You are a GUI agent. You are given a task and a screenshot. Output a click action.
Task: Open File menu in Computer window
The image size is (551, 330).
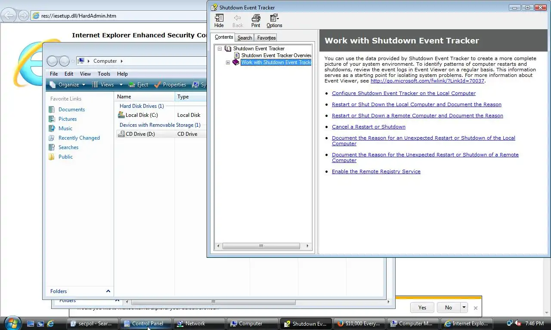coord(54,74)
